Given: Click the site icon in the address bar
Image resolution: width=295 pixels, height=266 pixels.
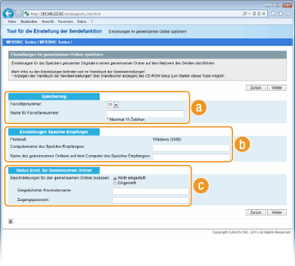Looking at the screenshot, I should (27, 14).
